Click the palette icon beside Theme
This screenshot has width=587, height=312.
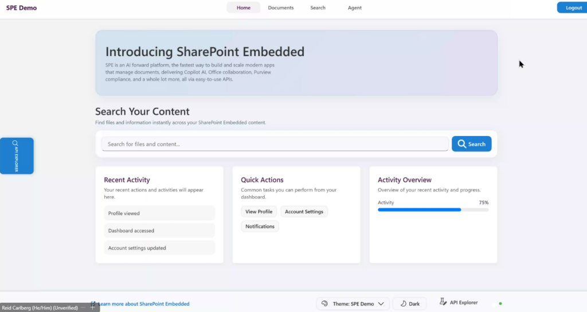(x=324, y=303)
